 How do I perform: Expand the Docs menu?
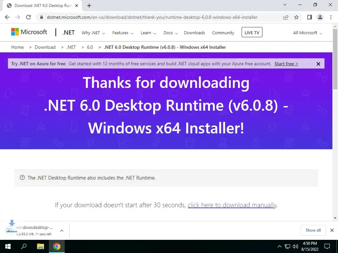pyautogui.click(x=171, y=33)
